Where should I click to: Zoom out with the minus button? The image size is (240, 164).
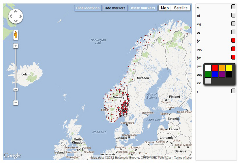[x=16, y=103]
